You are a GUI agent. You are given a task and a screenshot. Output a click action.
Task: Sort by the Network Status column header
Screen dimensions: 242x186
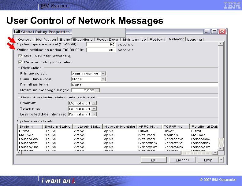point(87,126)
